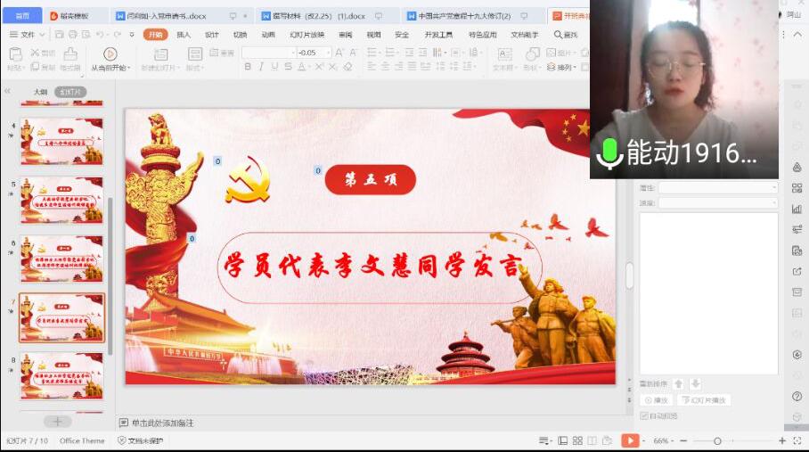Collapse the slide panel with double-arrow icon
The height and width of the screenshot is (452, 809).
coord(8,92)
